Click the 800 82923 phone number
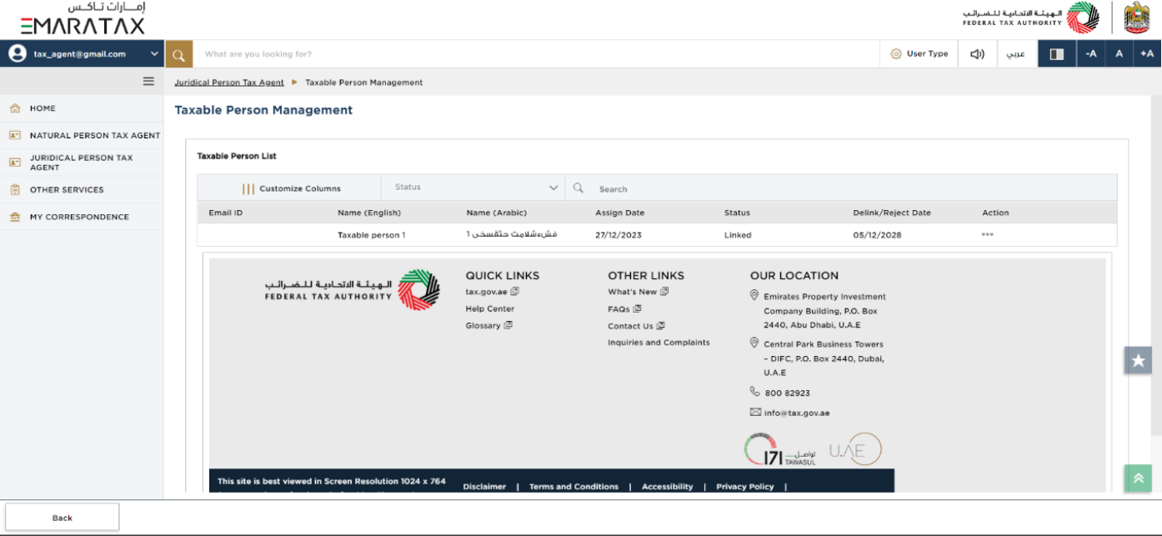1162x536 pixels. point(787,393)
